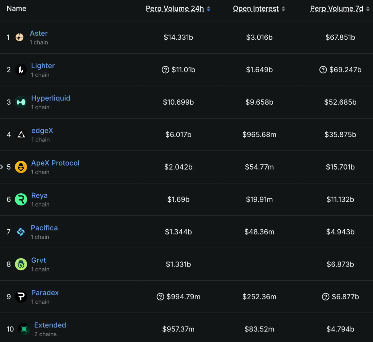
Task: Open the Extended protocol link
Action: pyautogui.click(x=50, y=325)
